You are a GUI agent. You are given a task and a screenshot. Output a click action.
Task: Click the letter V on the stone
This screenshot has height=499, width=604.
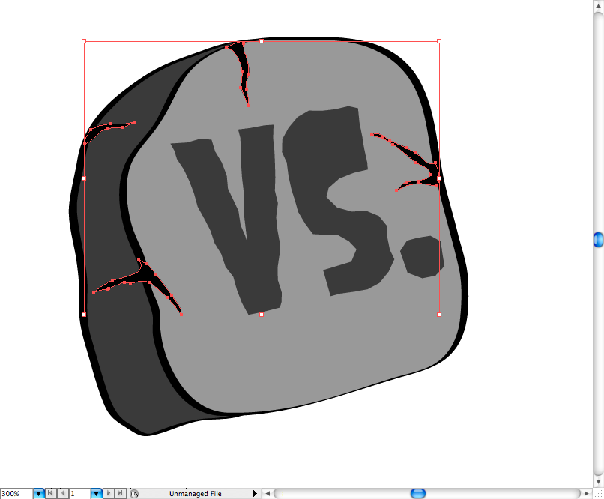pos(232,217)
